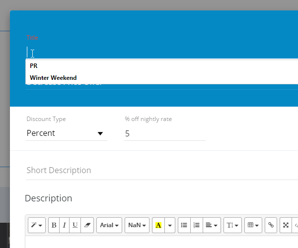Apply the yellow highlight color A button
The width and height of the screenshot is (298, 248).
coord(158,225)
